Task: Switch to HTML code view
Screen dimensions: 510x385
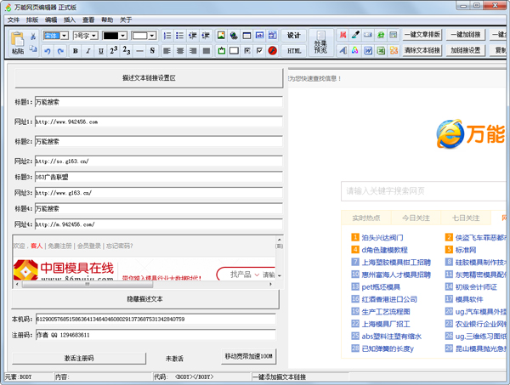Action: pyautogui.click(x=294, y=51)
